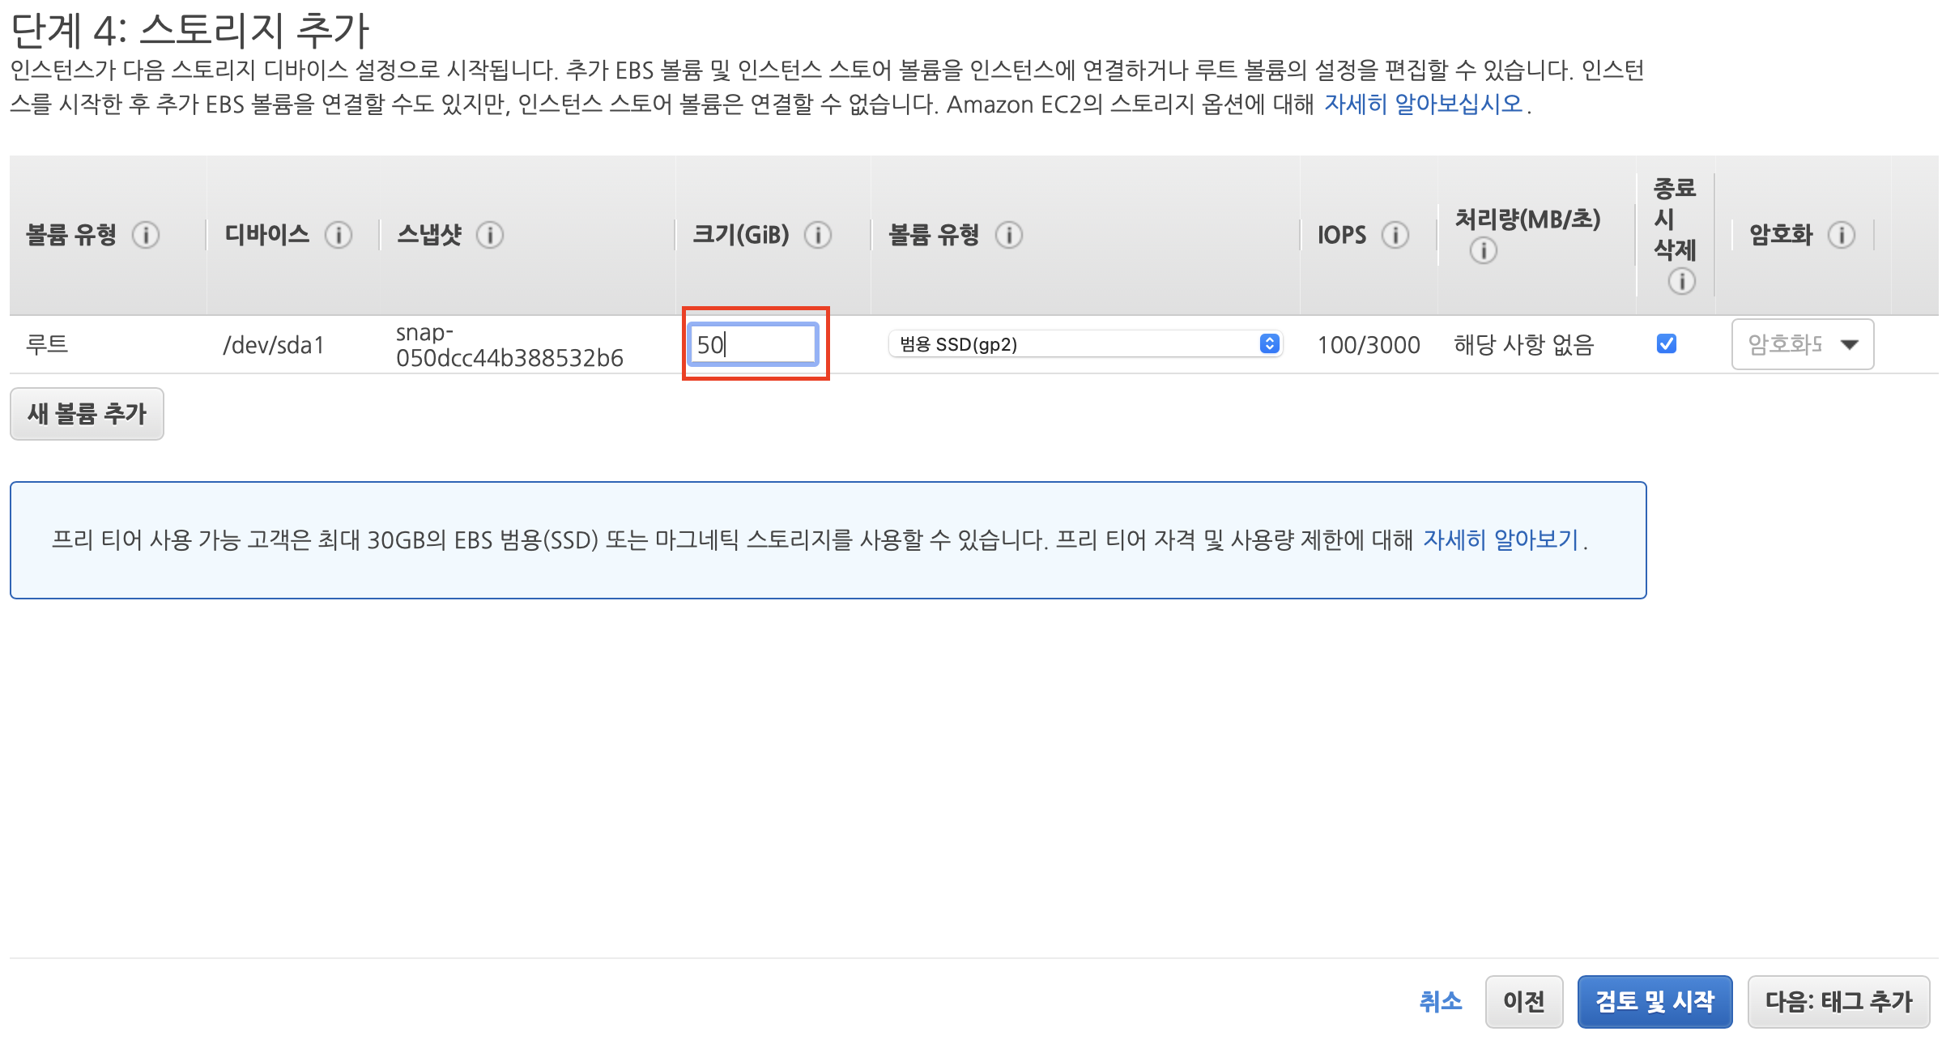Click the 크기(GiB) size input field
1942x1040 pixels.
click(753, 344)
